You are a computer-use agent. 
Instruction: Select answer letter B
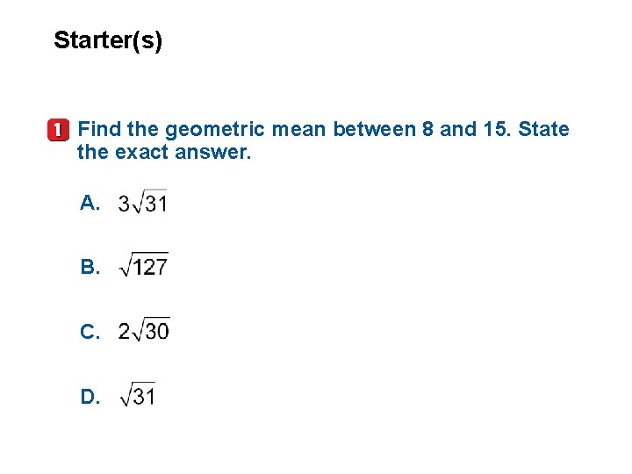pyautogui.click(x=90, y=267)
